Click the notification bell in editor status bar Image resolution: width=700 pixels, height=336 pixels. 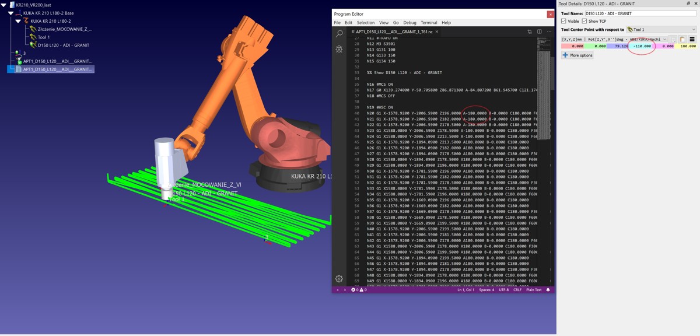(x=548, y=290)
